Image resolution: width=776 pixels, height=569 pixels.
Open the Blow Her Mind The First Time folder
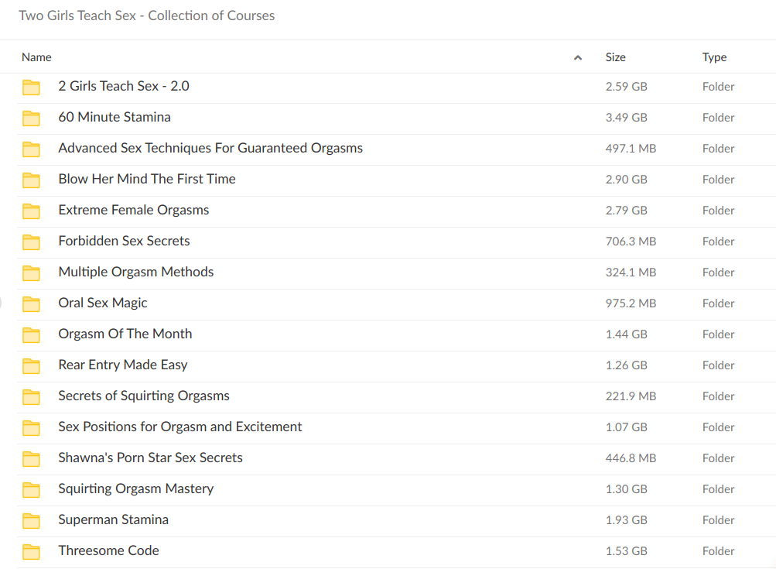coord(146,179)
